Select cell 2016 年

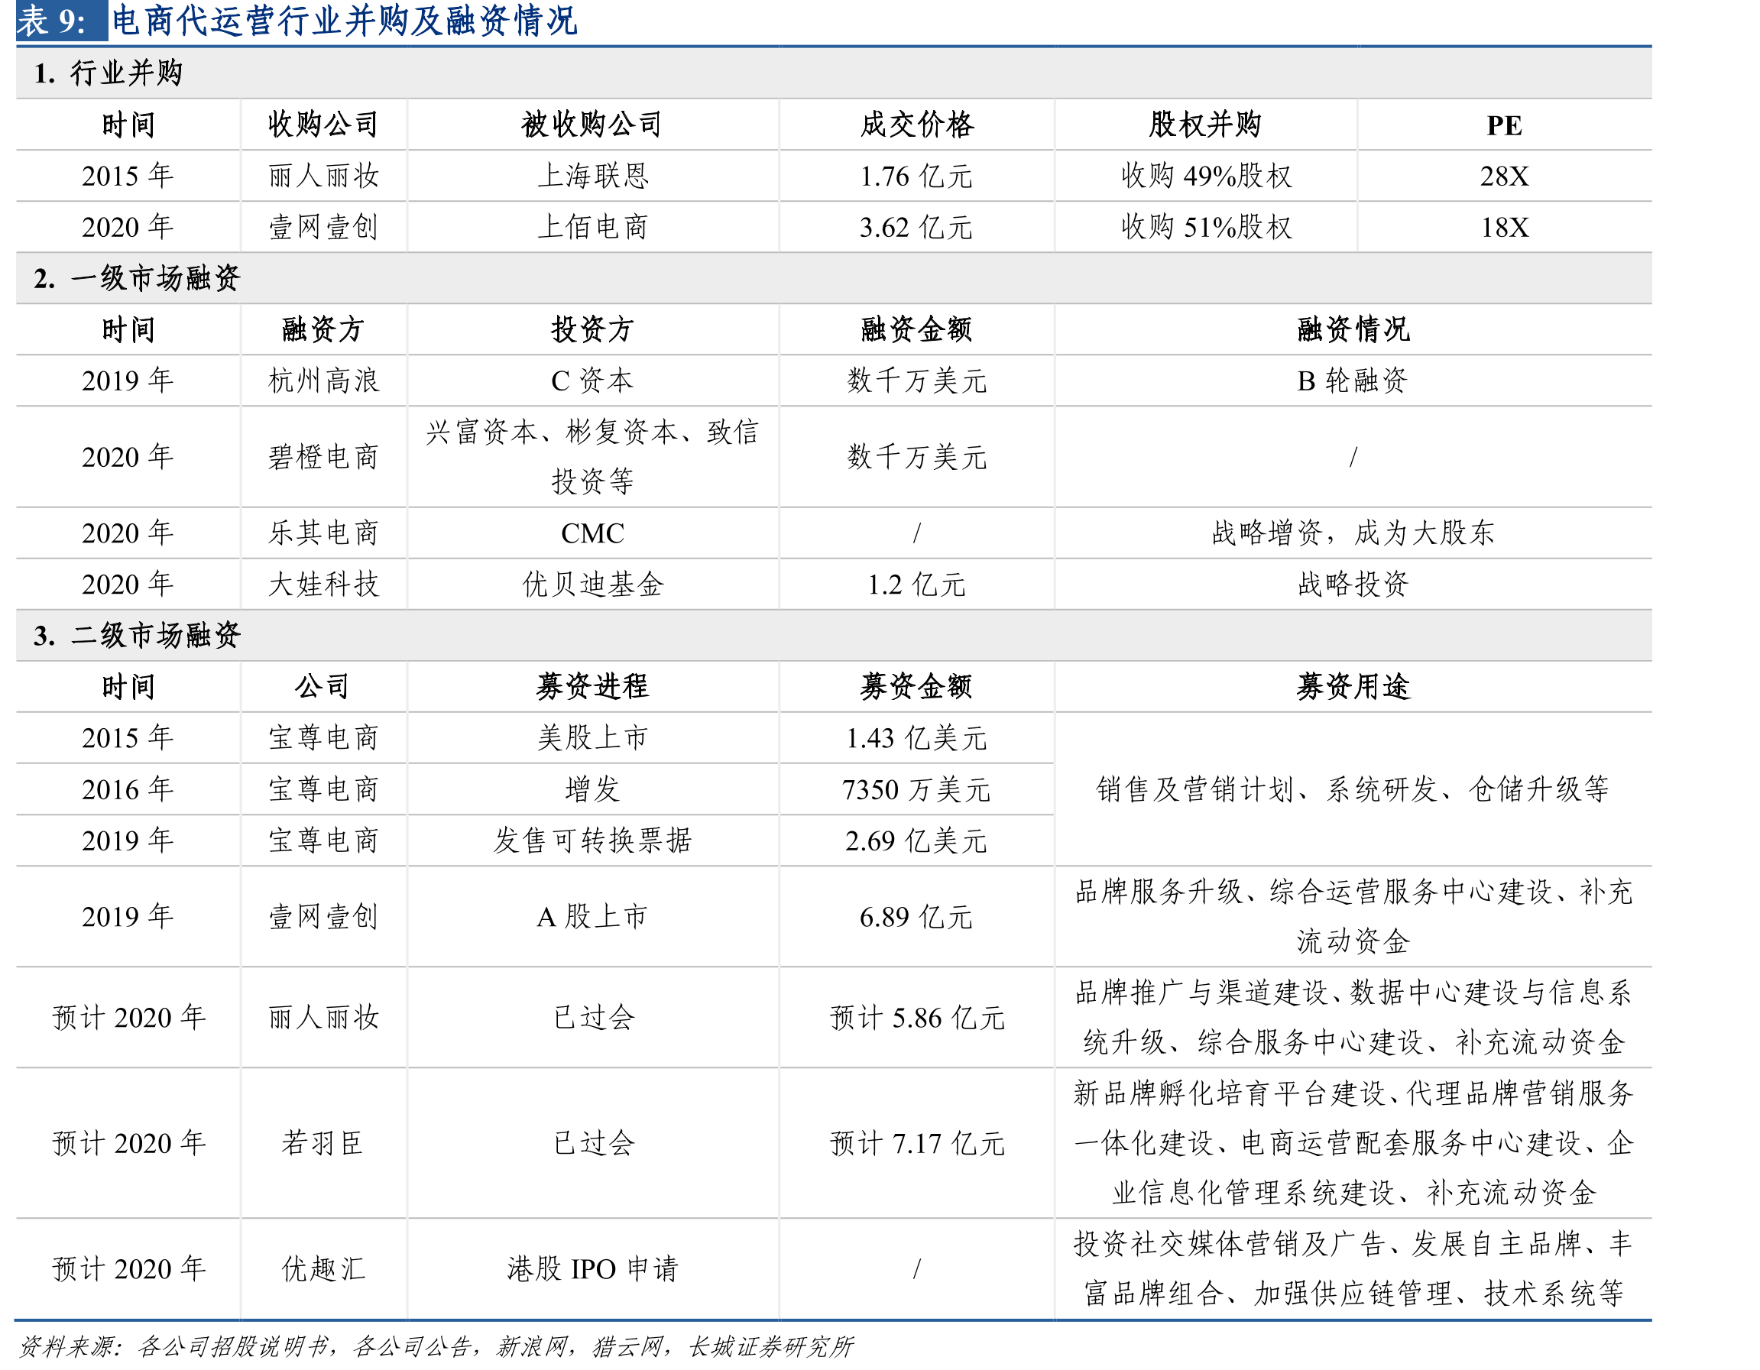pos(128,789)
